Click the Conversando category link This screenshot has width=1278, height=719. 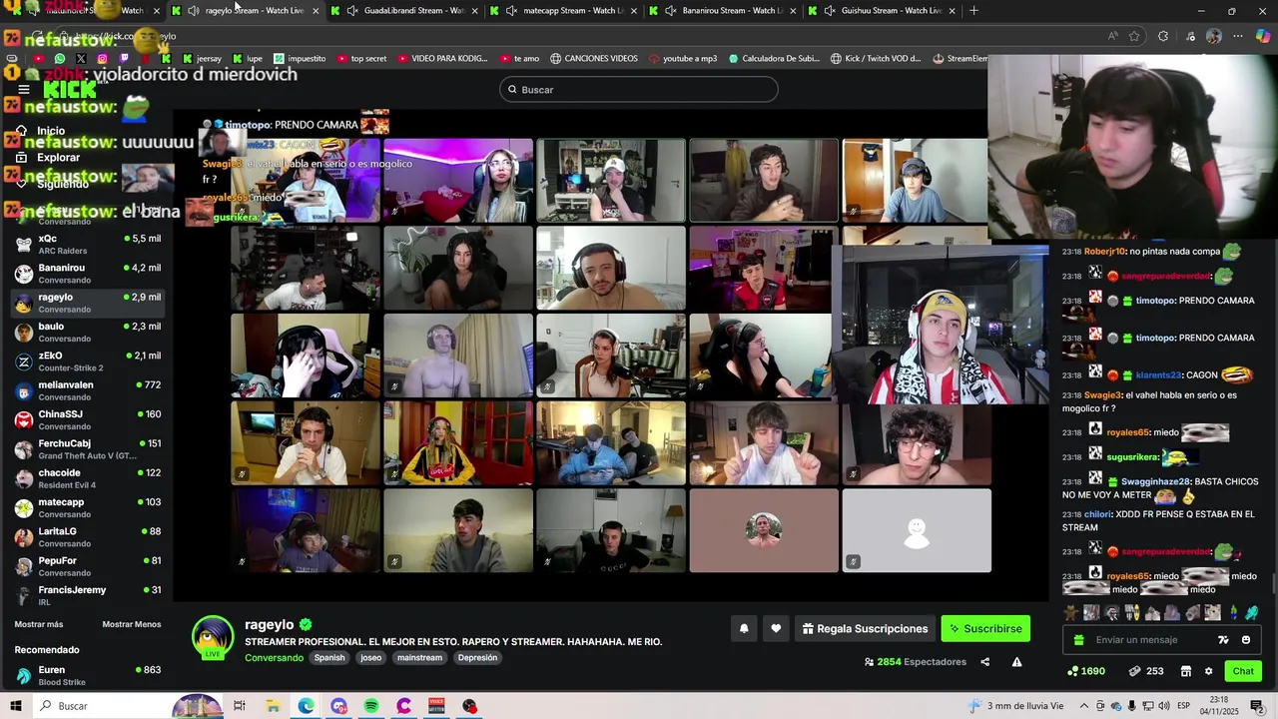click(x=274, y=658)
